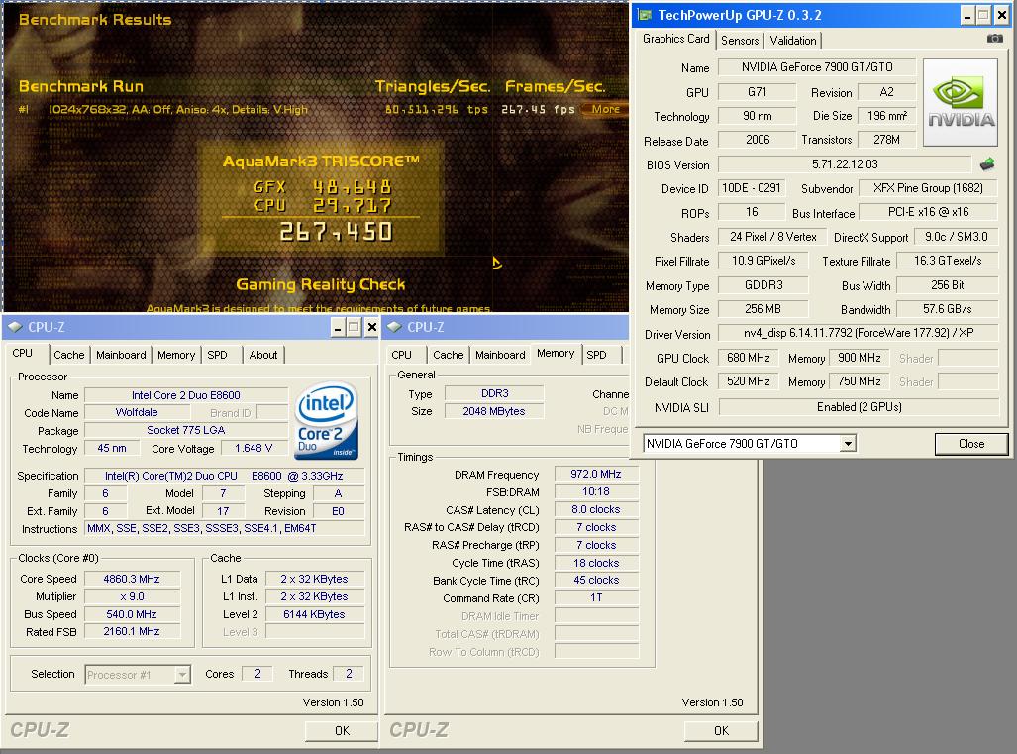Image resolution: width=1017 pixels, height=754 pixels.
Task: Open the Mainboard tab in right CPU-Z
Action: 500,355
